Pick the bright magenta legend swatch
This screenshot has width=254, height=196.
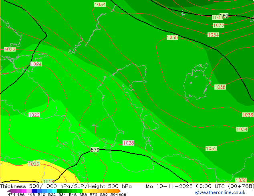[x=24, y=191]
